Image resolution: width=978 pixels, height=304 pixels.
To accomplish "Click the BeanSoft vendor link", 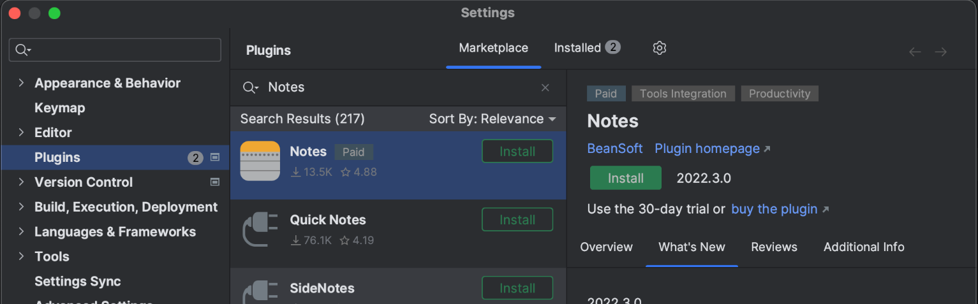I will (x=614, y=148).
